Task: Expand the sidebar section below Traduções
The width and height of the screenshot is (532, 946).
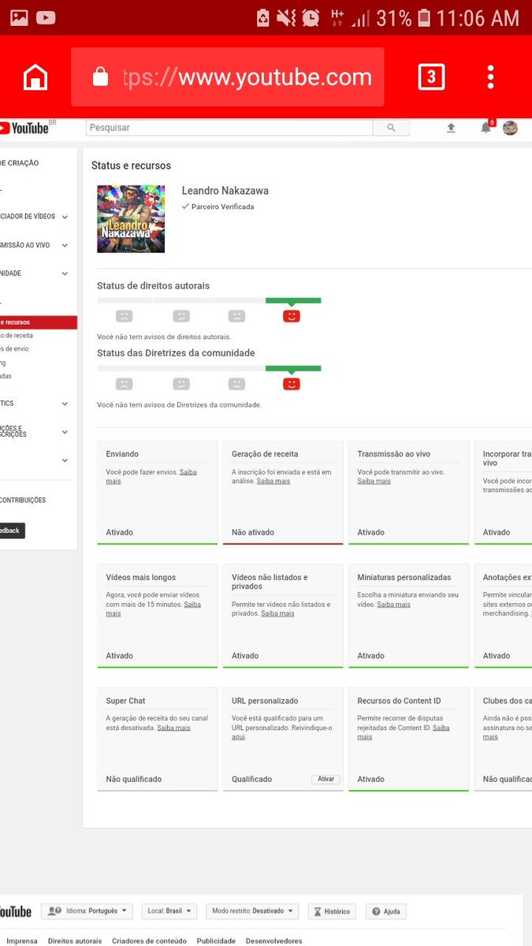Action: point(65,460)
